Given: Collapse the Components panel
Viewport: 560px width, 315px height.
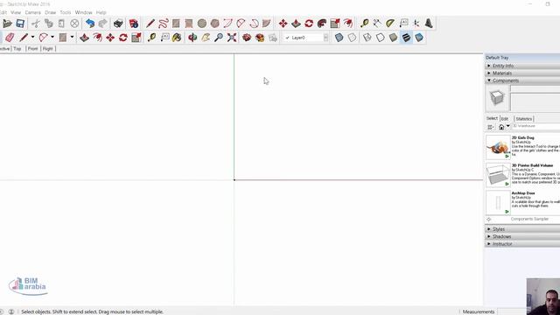Looking at the screenshot, I should (x=522, y=80).
